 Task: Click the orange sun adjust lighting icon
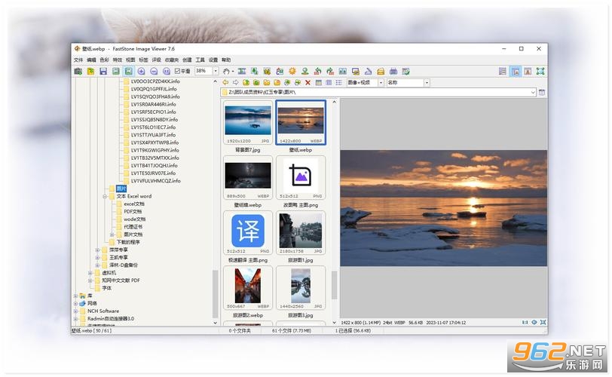point(292,72)
